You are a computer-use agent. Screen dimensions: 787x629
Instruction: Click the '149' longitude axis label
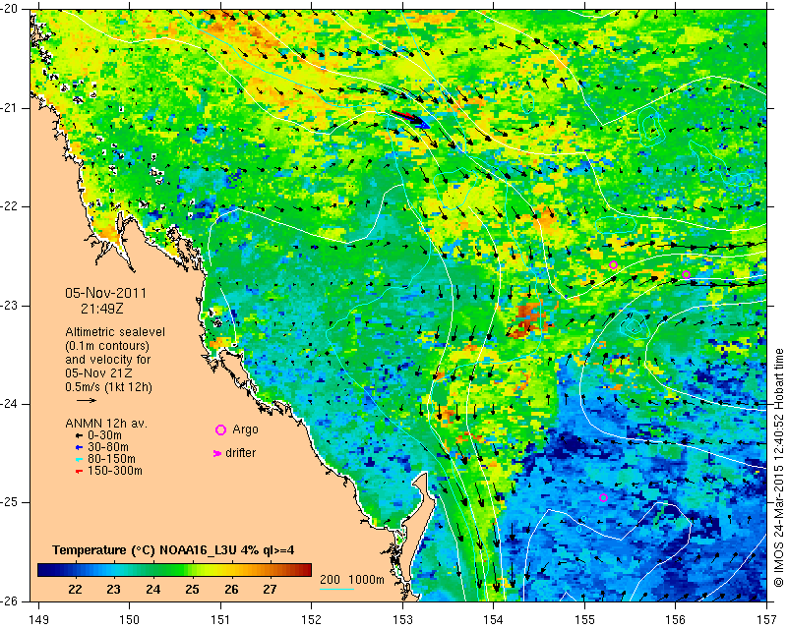(x=39, y=620)
